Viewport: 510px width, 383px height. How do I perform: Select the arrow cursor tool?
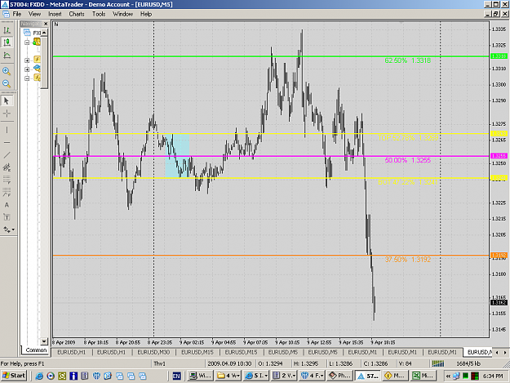pyautogui.click(x=7, y=101)
